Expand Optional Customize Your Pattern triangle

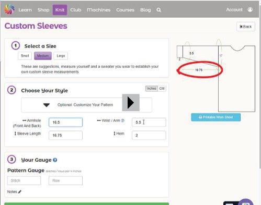47,105
